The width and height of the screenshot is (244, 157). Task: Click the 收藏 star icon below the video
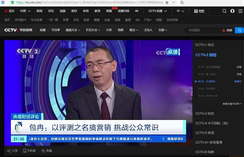click(x=43, y=151)
